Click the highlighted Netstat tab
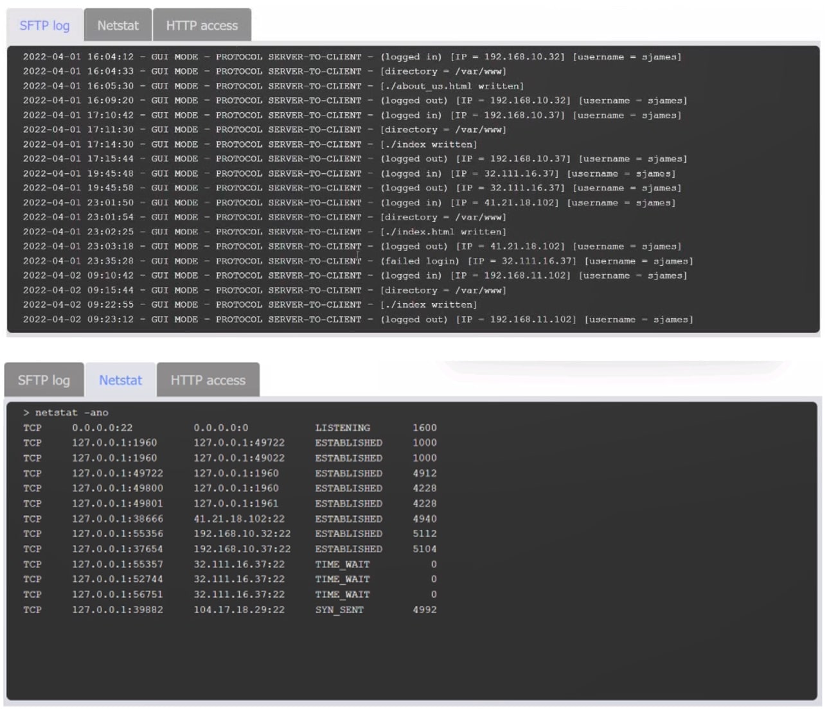Viewport: 827px width, 712px height. point(120,380)
